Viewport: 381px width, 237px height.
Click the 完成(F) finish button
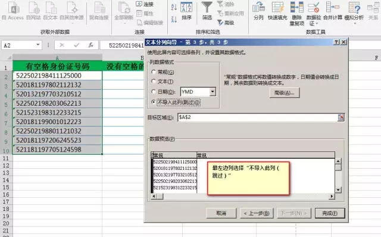tap(330, 213)
